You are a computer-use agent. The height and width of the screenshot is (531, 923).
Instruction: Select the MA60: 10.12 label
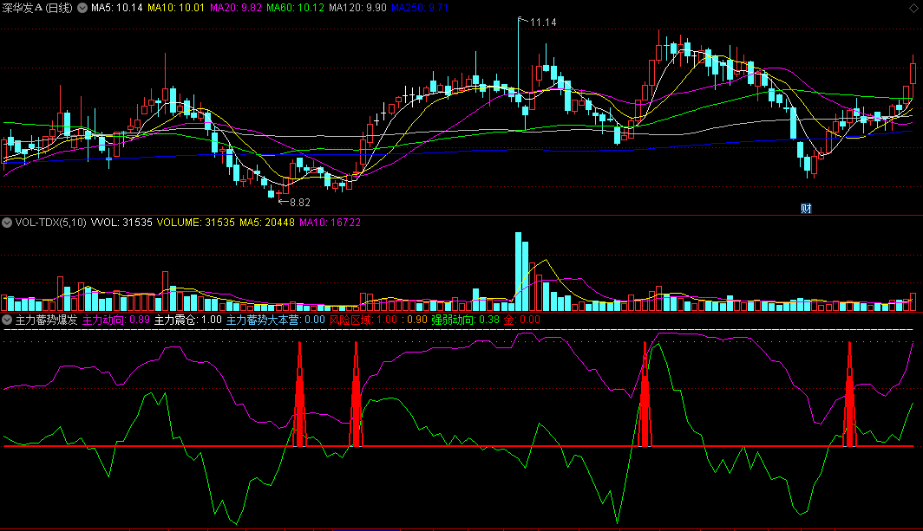295,8
